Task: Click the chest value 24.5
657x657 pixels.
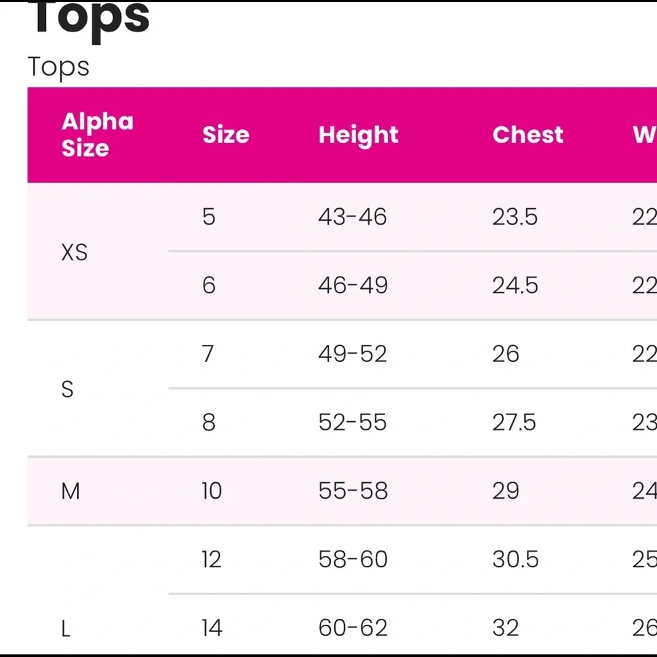Action: click(x=515, y=285)
